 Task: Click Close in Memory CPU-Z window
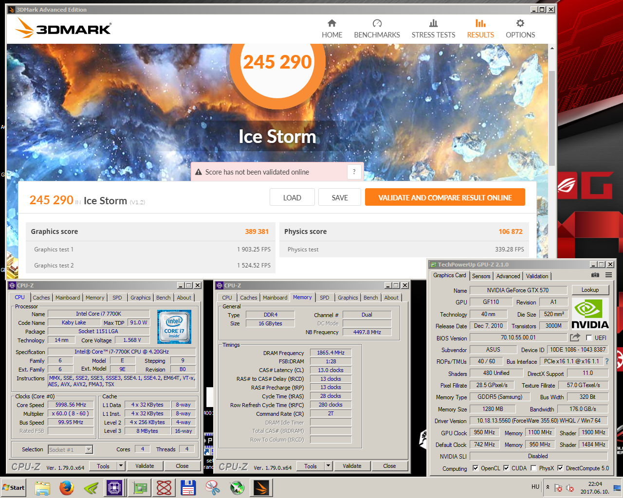389,466
